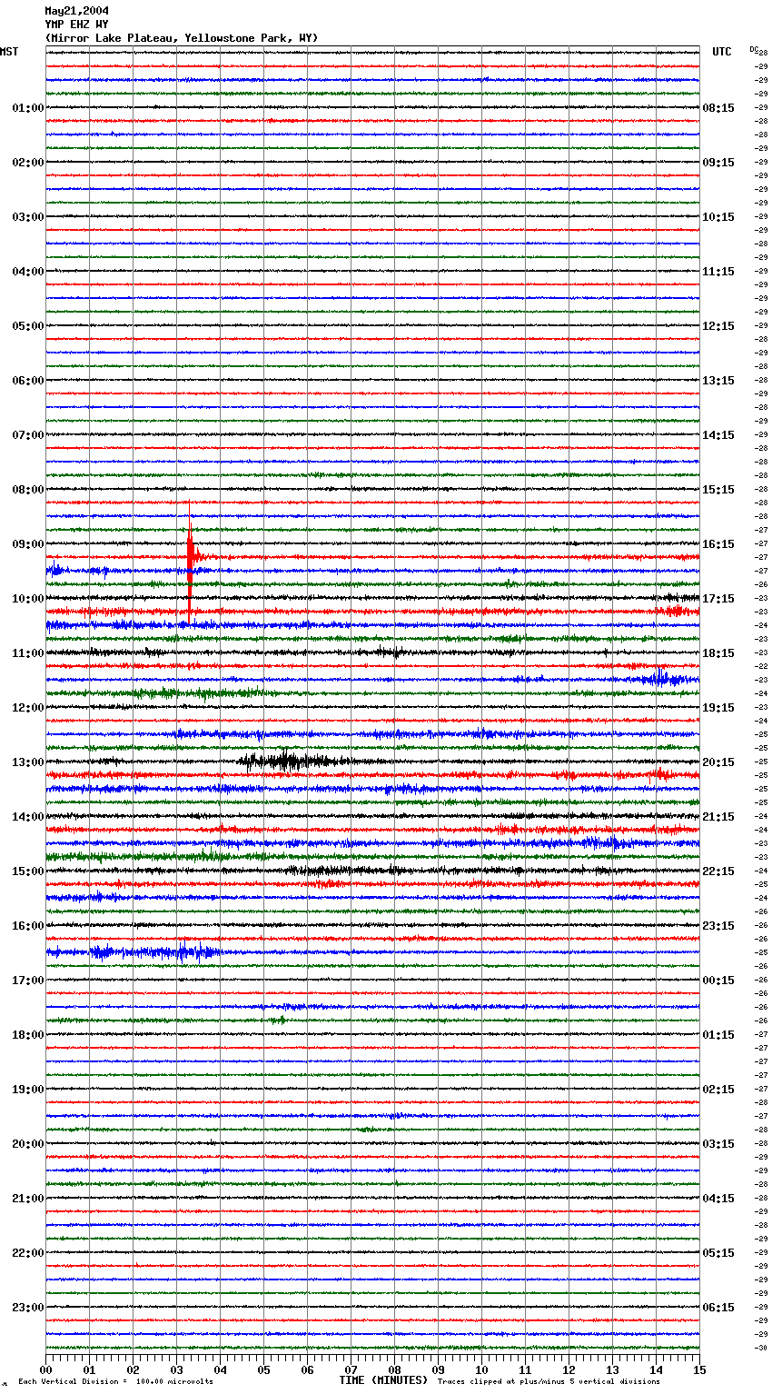
Task: Click the 12:15 UTC time label
Action: point(718,326)
